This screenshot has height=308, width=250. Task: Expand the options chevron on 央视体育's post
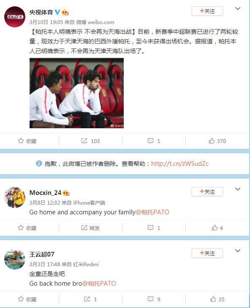(x=238, y=8)
